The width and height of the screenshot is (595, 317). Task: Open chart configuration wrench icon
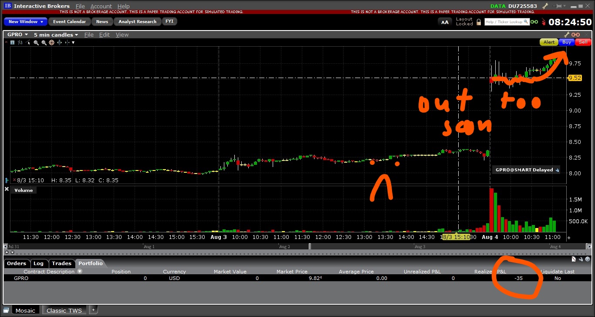(567, 34)
